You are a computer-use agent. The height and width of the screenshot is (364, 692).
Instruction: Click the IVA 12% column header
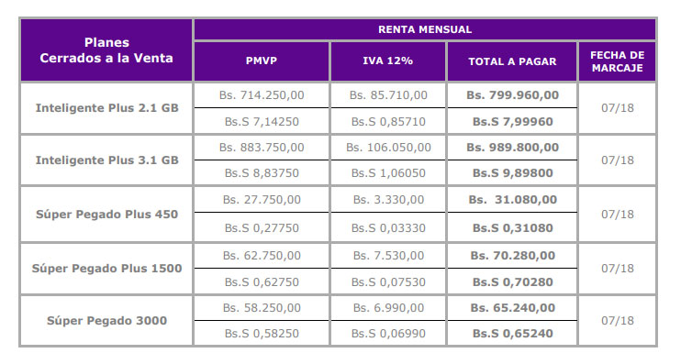pyautogui.click(x=388, y=61)
